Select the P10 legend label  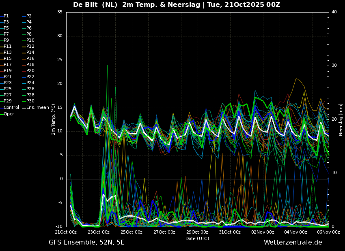tap(30, 40)
